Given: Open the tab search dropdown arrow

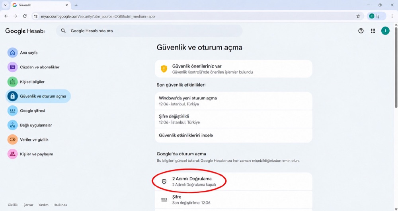Looking at the screenshot, I should tap(5, 5).
